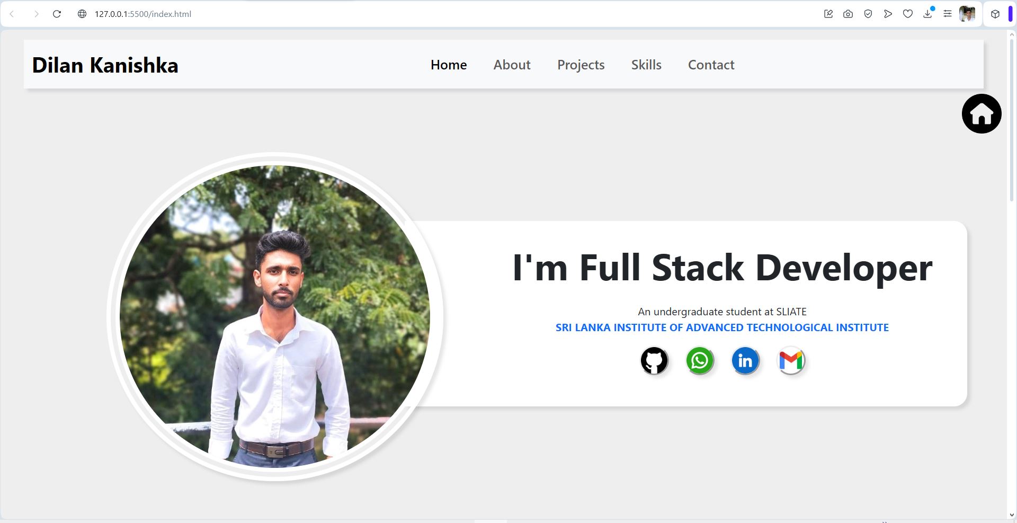
Task: Go back with the browser back arrow
Action: [12, 14]
